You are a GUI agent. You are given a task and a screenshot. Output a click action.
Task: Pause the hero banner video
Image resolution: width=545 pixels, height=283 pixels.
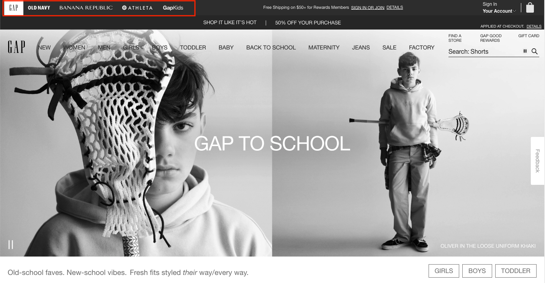point(10,244)
